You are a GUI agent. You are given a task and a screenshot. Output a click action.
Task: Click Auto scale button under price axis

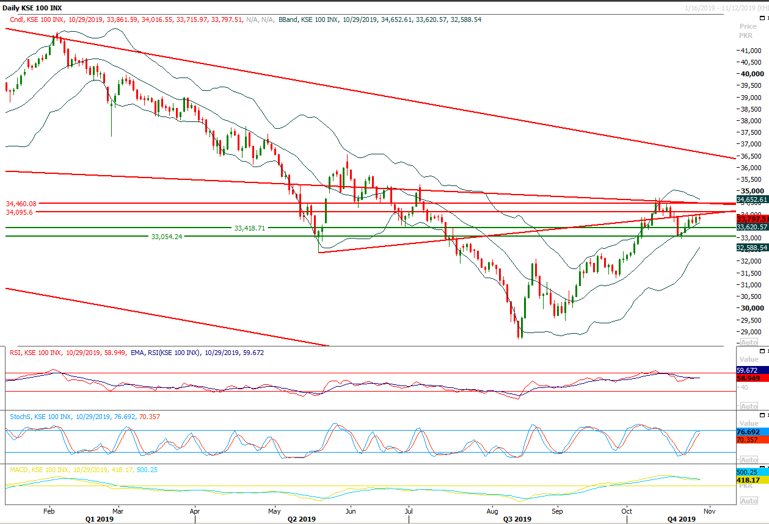click(x=749, y=342)
